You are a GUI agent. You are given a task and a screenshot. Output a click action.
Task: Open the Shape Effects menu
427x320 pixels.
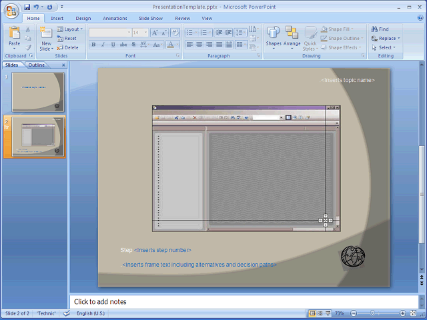coord(341,47)
